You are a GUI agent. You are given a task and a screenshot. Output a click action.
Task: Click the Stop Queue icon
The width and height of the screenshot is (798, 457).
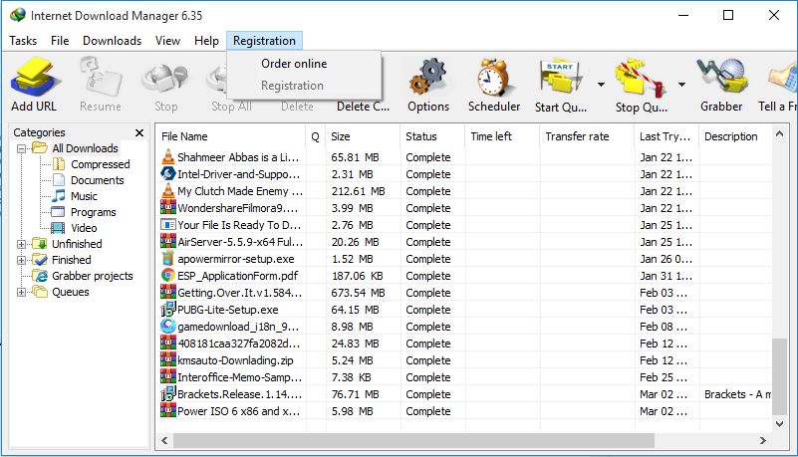(x=641, y=79)
